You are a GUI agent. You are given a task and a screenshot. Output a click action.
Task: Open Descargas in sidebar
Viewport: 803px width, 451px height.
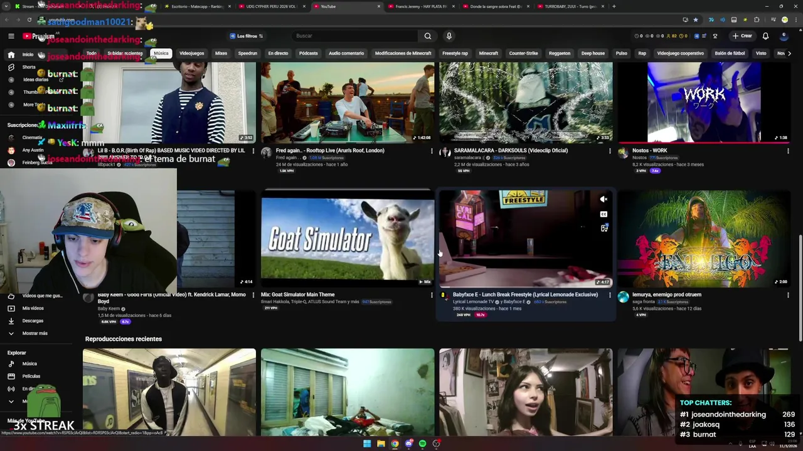pos(33,321)
